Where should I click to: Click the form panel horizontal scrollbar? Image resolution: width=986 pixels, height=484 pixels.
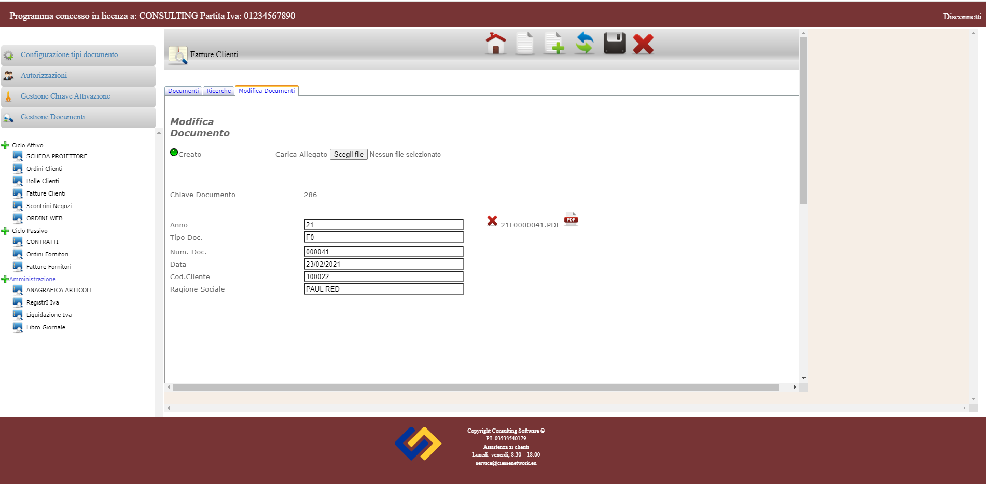tap(476, 388)
